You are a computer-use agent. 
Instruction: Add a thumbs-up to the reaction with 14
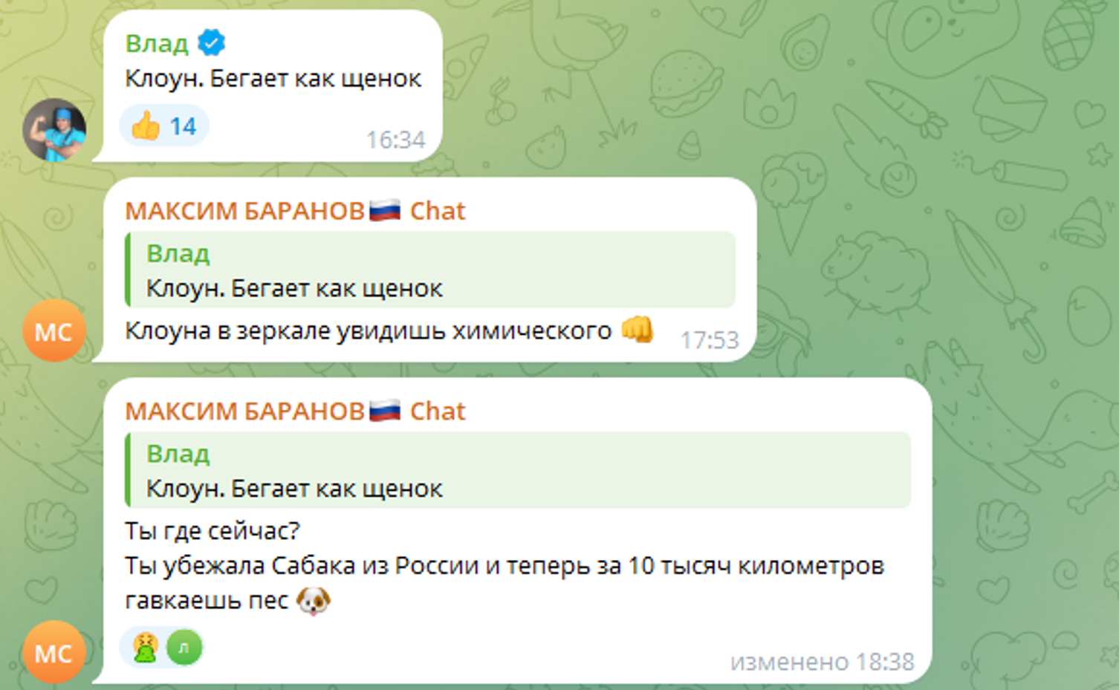164,126
